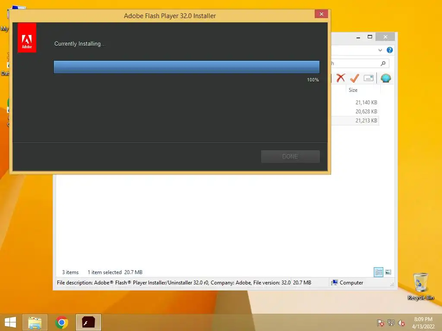Screen dimensions: 442x331
Task: Close the Adobe Flash Player Installer window
Action: pos(321,14)
